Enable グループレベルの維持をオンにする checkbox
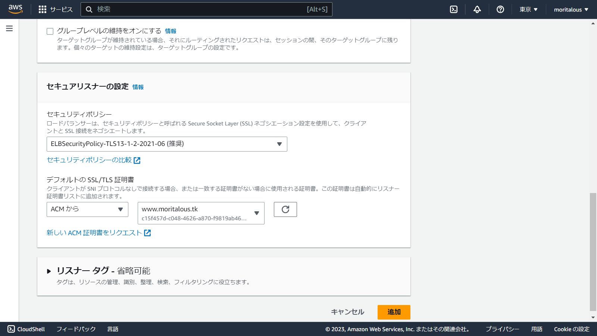Screen dimensions: 597x336 (50, 31)
